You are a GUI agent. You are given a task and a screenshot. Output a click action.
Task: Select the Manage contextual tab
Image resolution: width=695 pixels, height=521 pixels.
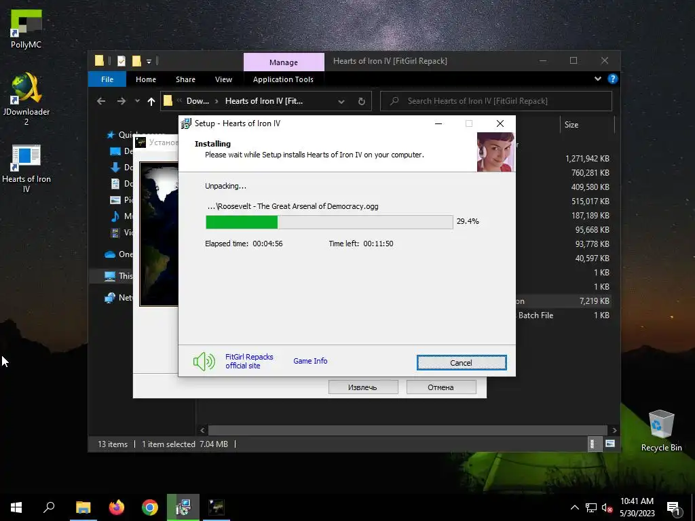[284, 62]
